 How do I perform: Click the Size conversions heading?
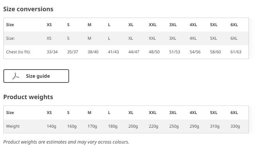28,9
